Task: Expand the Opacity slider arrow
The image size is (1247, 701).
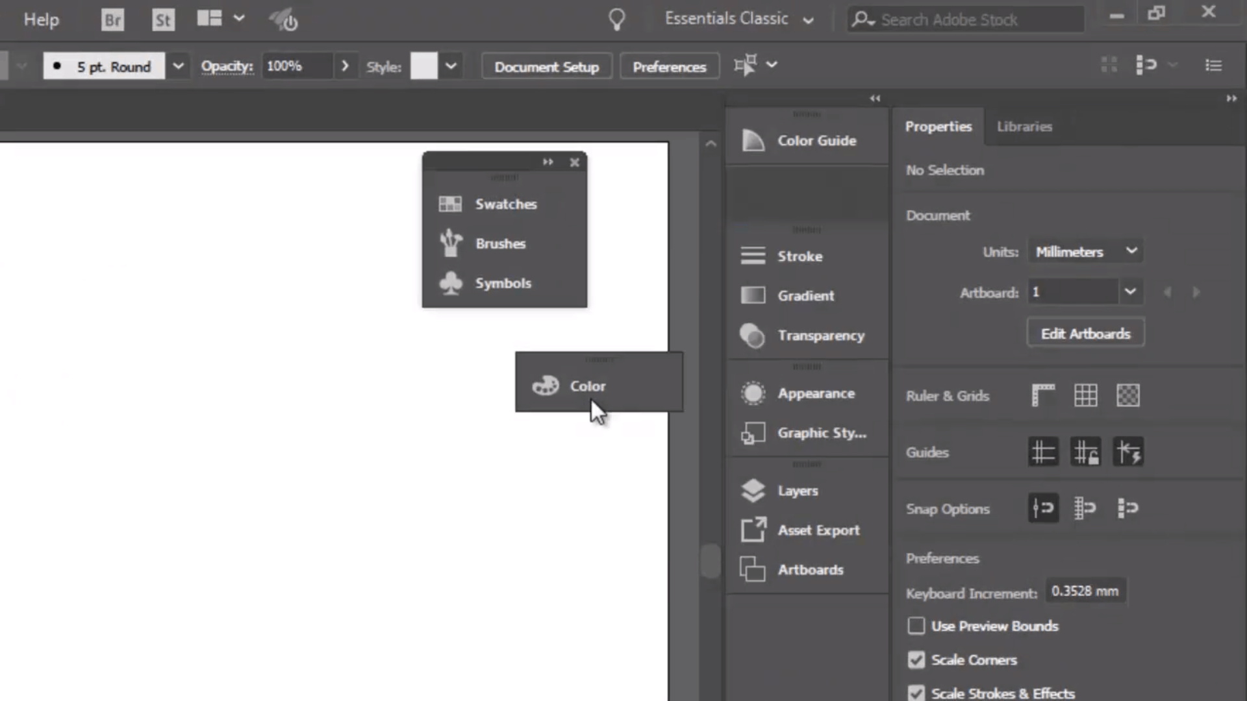Action: click(x=345, y=66)
